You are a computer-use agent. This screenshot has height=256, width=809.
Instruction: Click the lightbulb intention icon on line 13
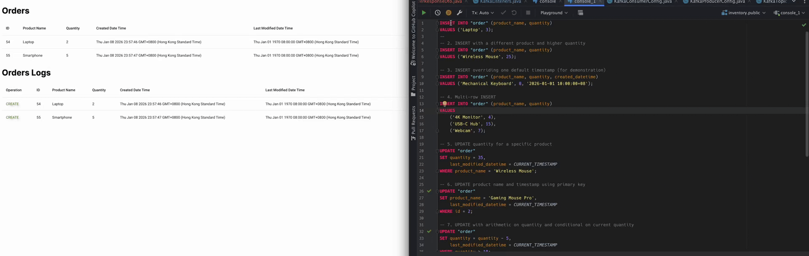pos(444,104)
